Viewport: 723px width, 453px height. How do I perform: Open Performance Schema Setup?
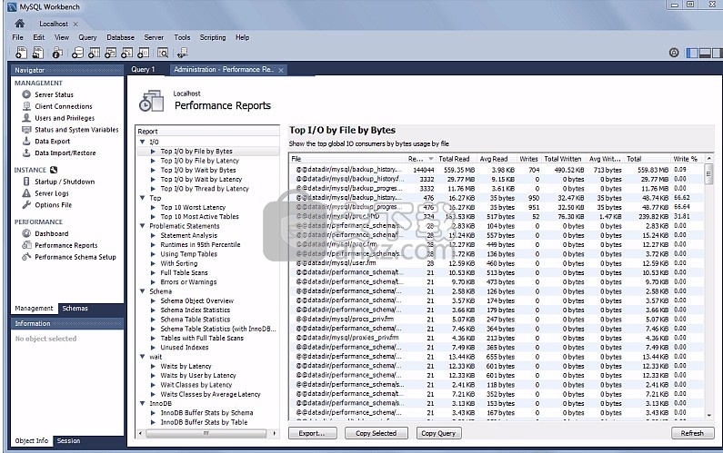(75, 257)
